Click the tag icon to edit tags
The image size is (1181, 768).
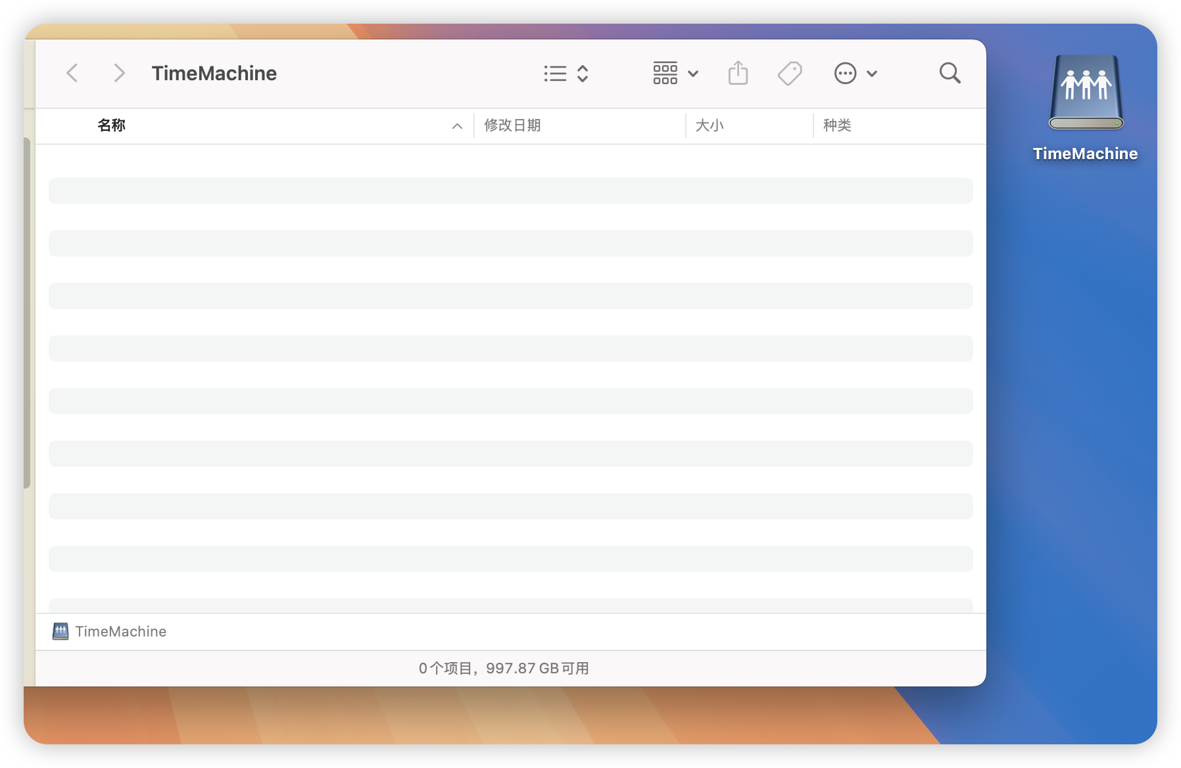(x=790, y=74)
